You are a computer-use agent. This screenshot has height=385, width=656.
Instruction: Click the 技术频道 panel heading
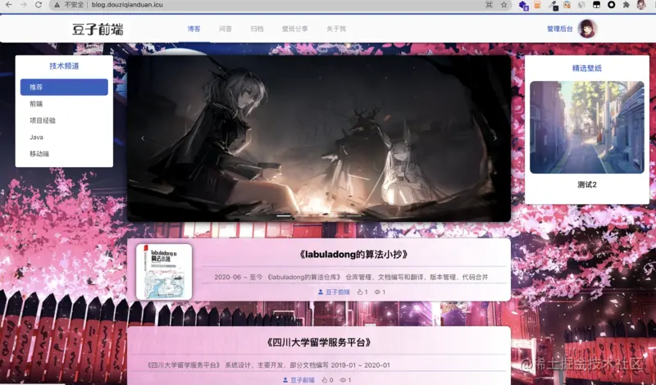(64, 66)
